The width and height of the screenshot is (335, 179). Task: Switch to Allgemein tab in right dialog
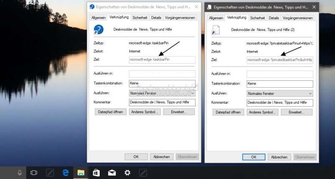pyautogui.click(x=216, y=18)
